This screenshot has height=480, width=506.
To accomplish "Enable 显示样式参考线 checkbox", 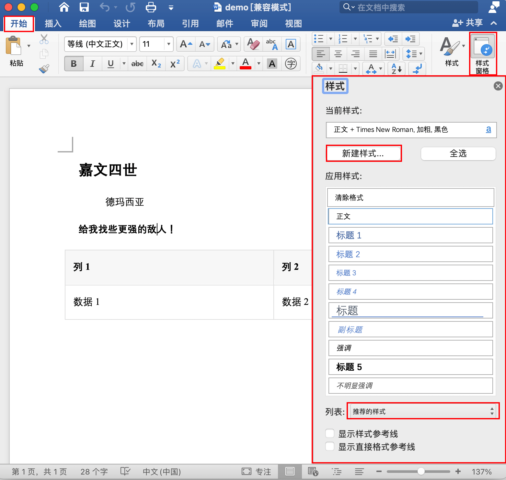I will 330,434.
